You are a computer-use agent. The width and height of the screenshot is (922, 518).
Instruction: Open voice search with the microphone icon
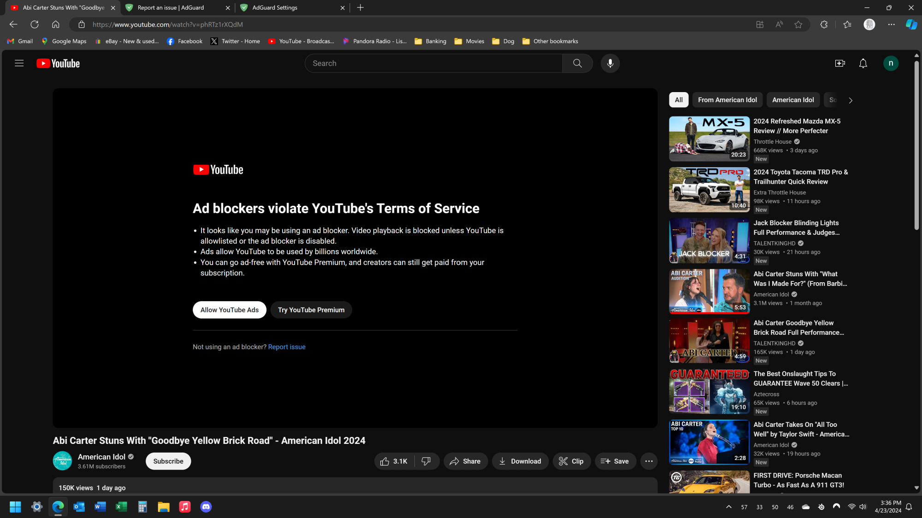point(610,63)
